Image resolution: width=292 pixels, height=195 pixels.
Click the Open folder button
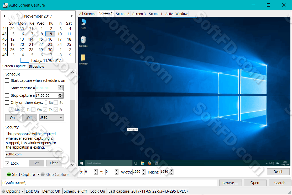[x=255, y=183]
